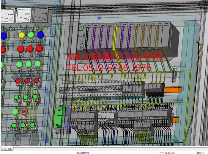Select the red button with the printed label
Screen dimensions: 208x154
[24, 112]
